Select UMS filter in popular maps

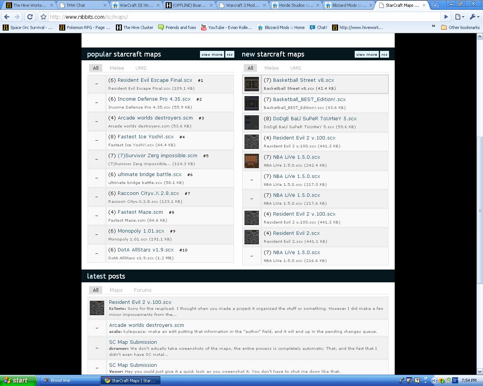coord(141,68)
